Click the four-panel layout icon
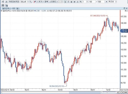Image resolution: width=128 pixels, height=94 pixels. point(3,5)
